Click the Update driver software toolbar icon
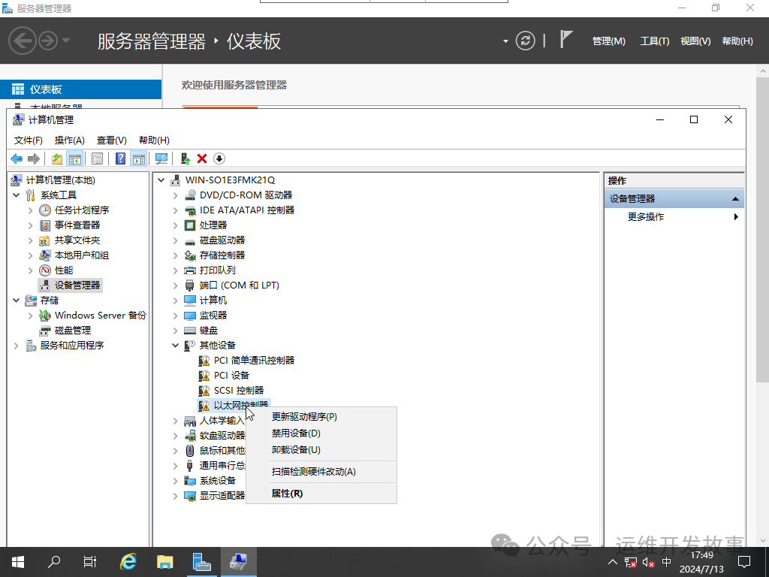 point(185,158)
